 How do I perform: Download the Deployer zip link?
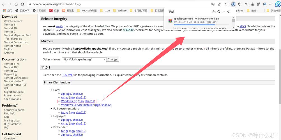(63, 120)
